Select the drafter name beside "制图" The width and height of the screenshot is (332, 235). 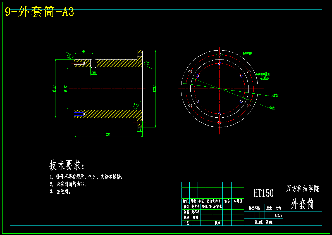coord(196,212)
